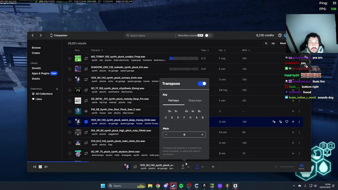Open more options for highlighted G min row
This screenshot has width=338, height=190.
299,122
